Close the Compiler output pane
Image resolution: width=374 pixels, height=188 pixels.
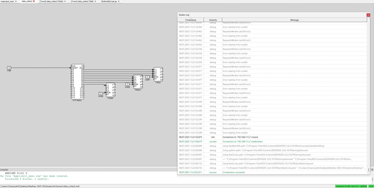click(373, 170)
